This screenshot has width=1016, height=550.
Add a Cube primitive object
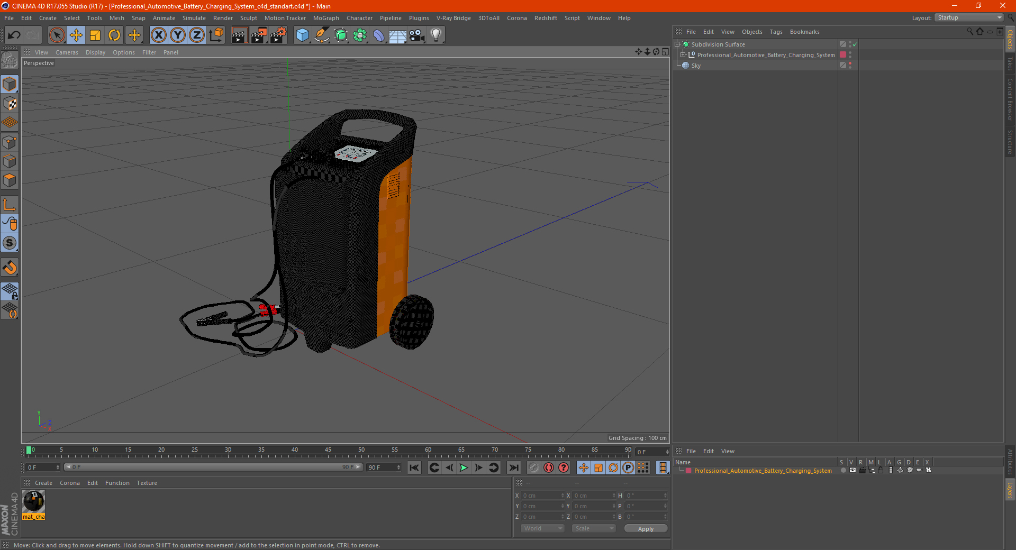[x=302, y=35]
